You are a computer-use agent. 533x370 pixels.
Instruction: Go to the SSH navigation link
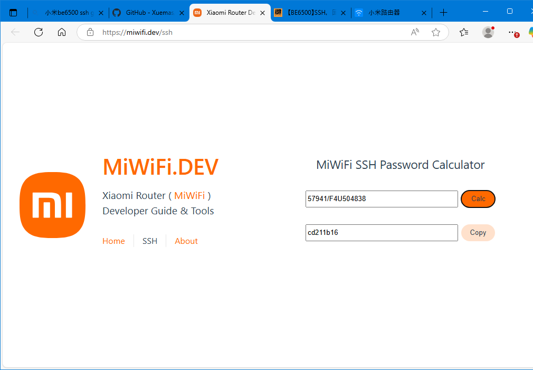click(150, 241)
